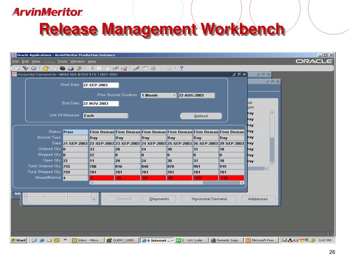349x262 pixels.
Task: Click the demand grid scrollbar right arrow
Action: (242, 183)
